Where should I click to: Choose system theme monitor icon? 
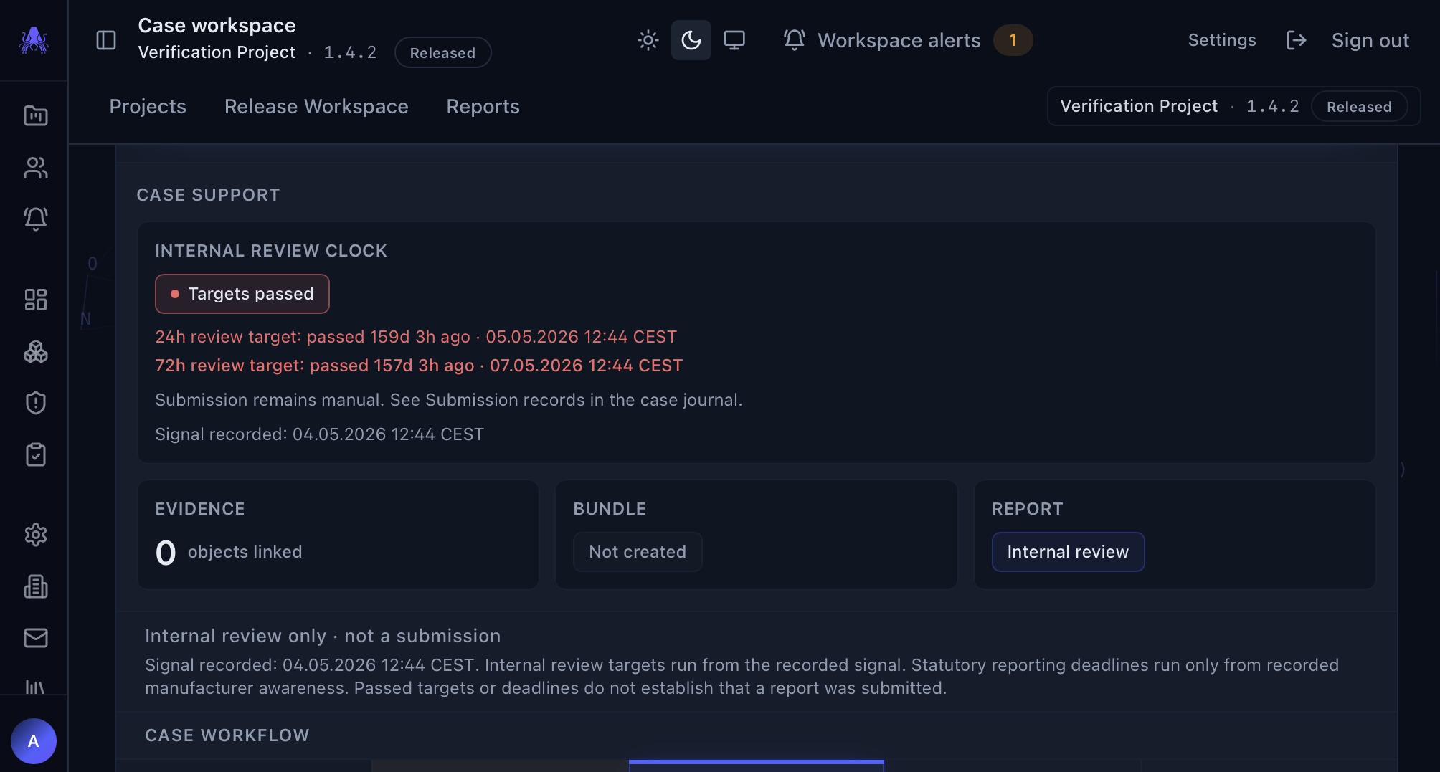point(734,40)
